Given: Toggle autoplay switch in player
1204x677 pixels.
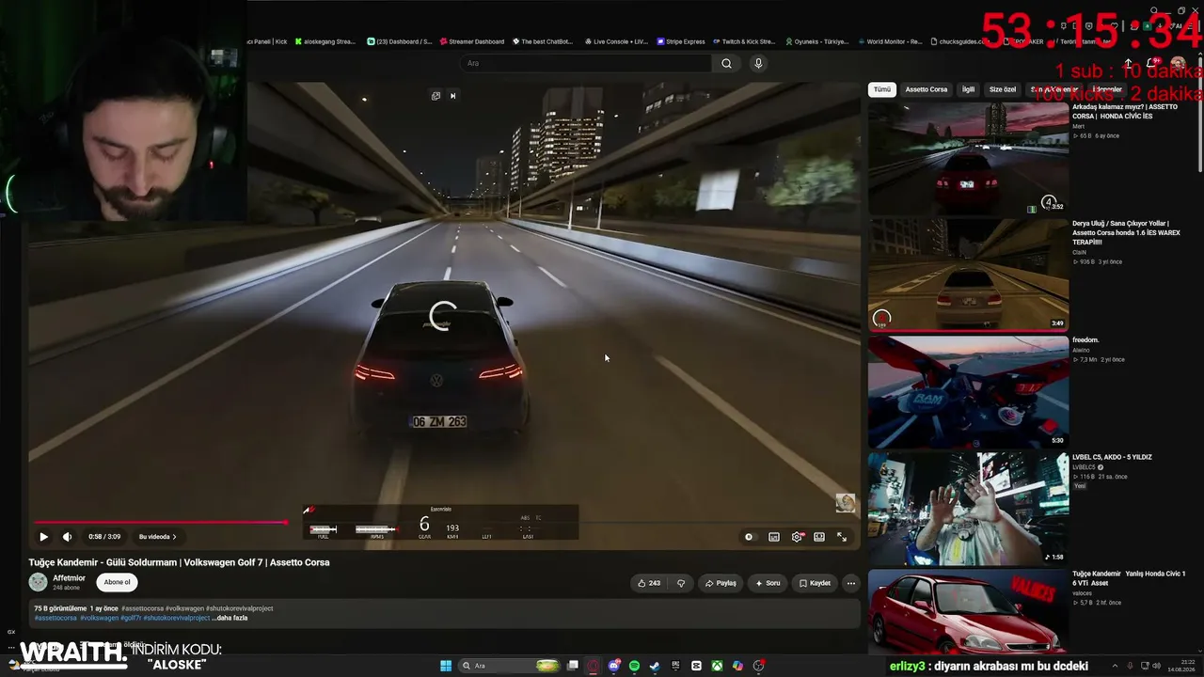Looking at the screenshot, I should pos(750,537).
